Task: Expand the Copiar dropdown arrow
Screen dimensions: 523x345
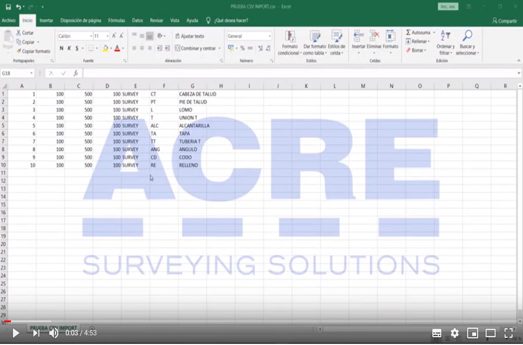Action: point(38,42)
